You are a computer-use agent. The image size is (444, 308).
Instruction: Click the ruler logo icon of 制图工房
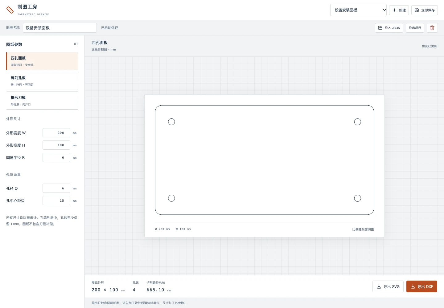click(10, 10)
